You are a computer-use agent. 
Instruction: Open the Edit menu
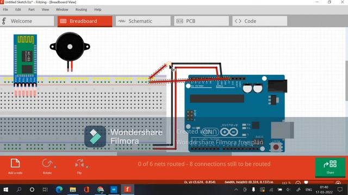pyautogui.click(x=18, y=10)
